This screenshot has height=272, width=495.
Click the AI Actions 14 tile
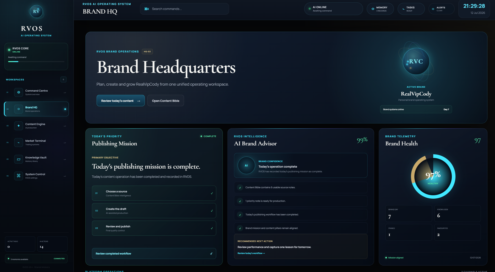(x=52, y=244)
